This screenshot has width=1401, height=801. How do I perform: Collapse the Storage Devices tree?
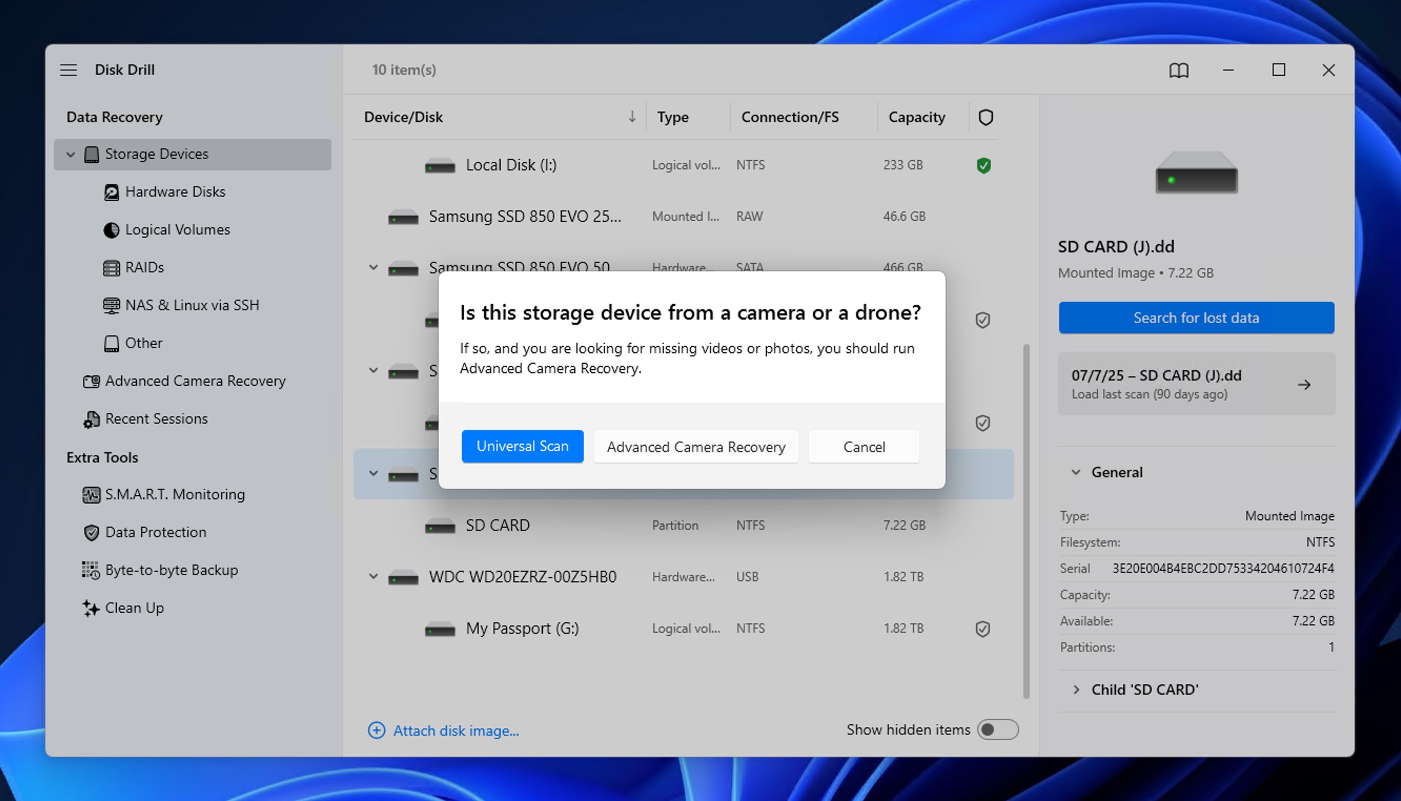click(x=70, y=154)
